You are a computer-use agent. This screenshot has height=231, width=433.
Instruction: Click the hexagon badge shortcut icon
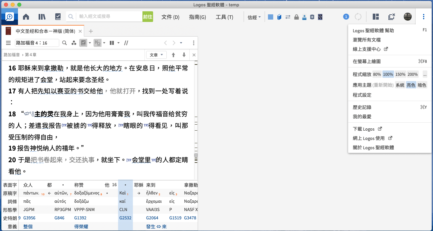pyautogui.click(x=312, y=17)
